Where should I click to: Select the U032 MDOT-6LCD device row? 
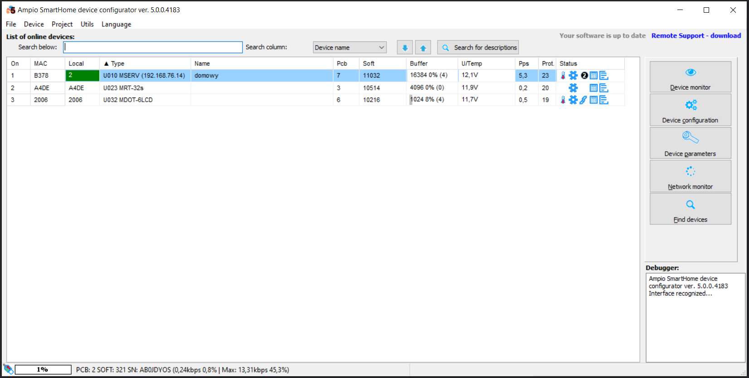coord(316,100)
